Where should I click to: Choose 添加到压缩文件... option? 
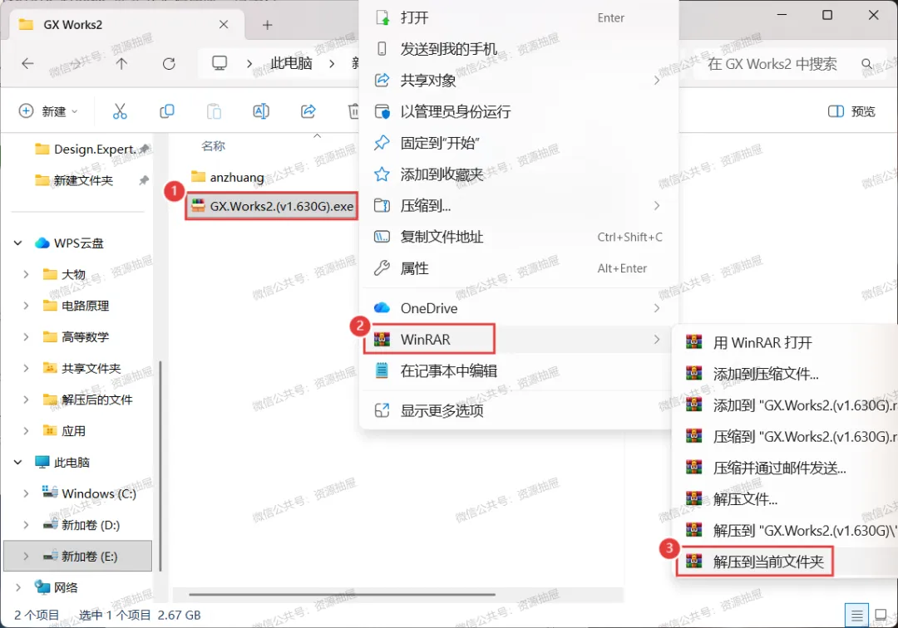[786, 374]
